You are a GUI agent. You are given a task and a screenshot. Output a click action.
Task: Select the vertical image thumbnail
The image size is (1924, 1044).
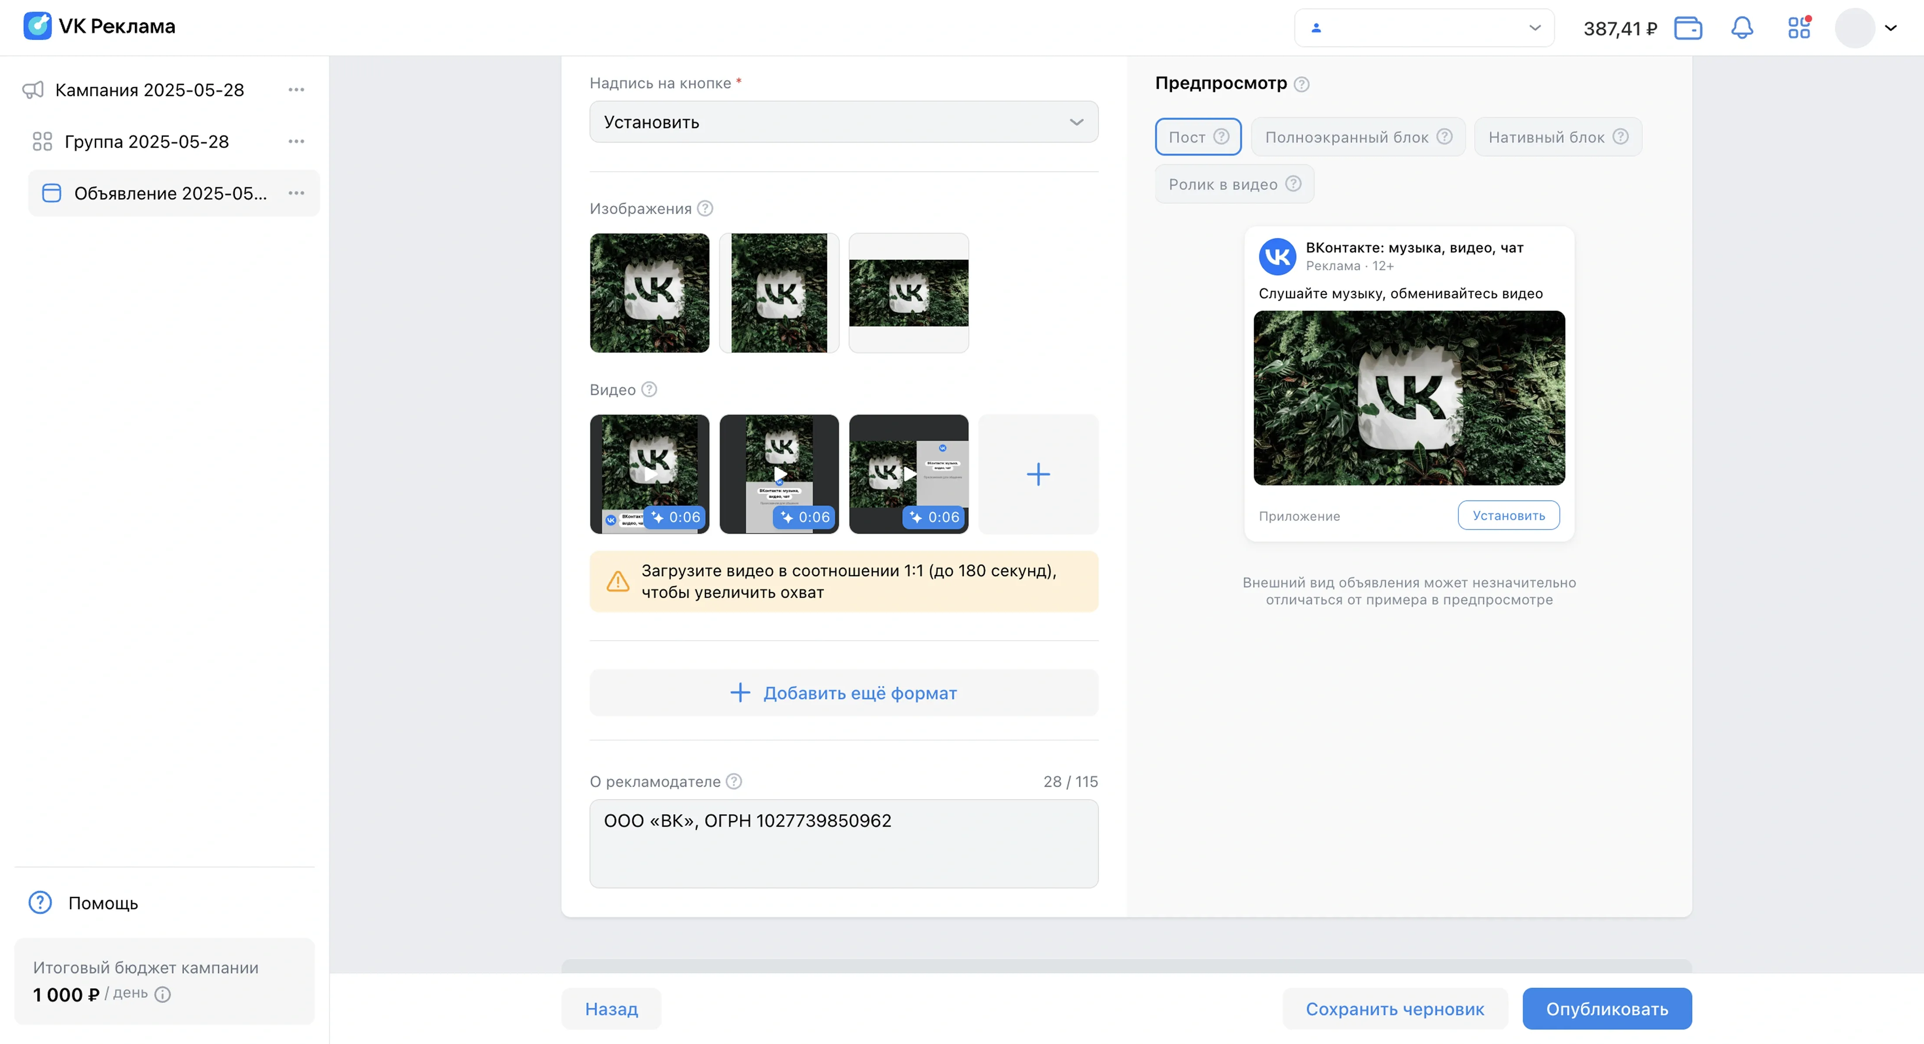click(x=779, y=293)
